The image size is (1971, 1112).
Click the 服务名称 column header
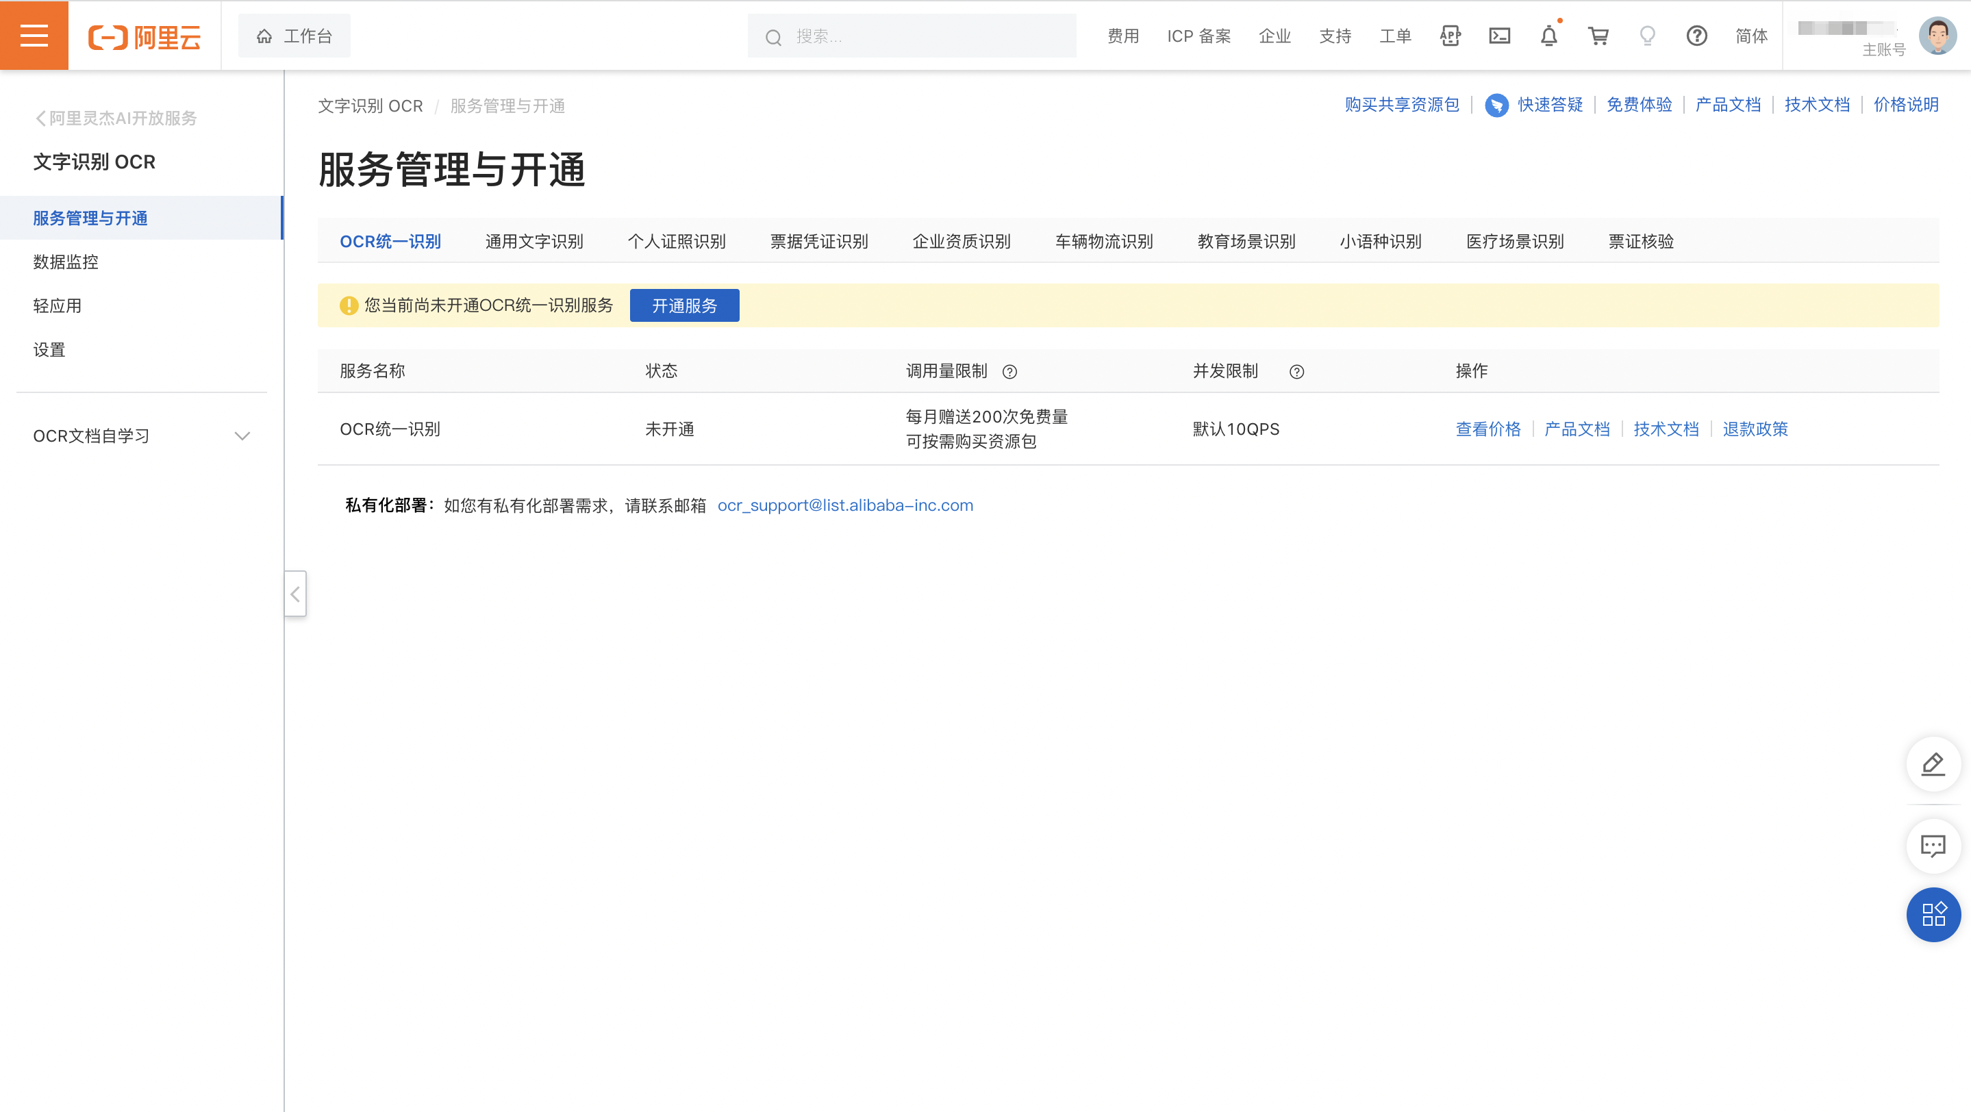(372, 371)
